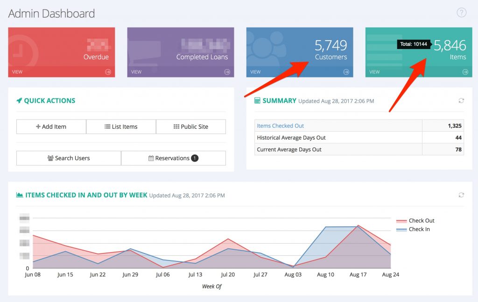
Task: Refresh the Items Checked In and Out chart
Action: click(x=461, y=195)
